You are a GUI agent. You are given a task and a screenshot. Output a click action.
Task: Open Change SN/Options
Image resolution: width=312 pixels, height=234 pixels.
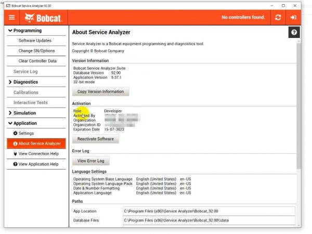[36, 51]
